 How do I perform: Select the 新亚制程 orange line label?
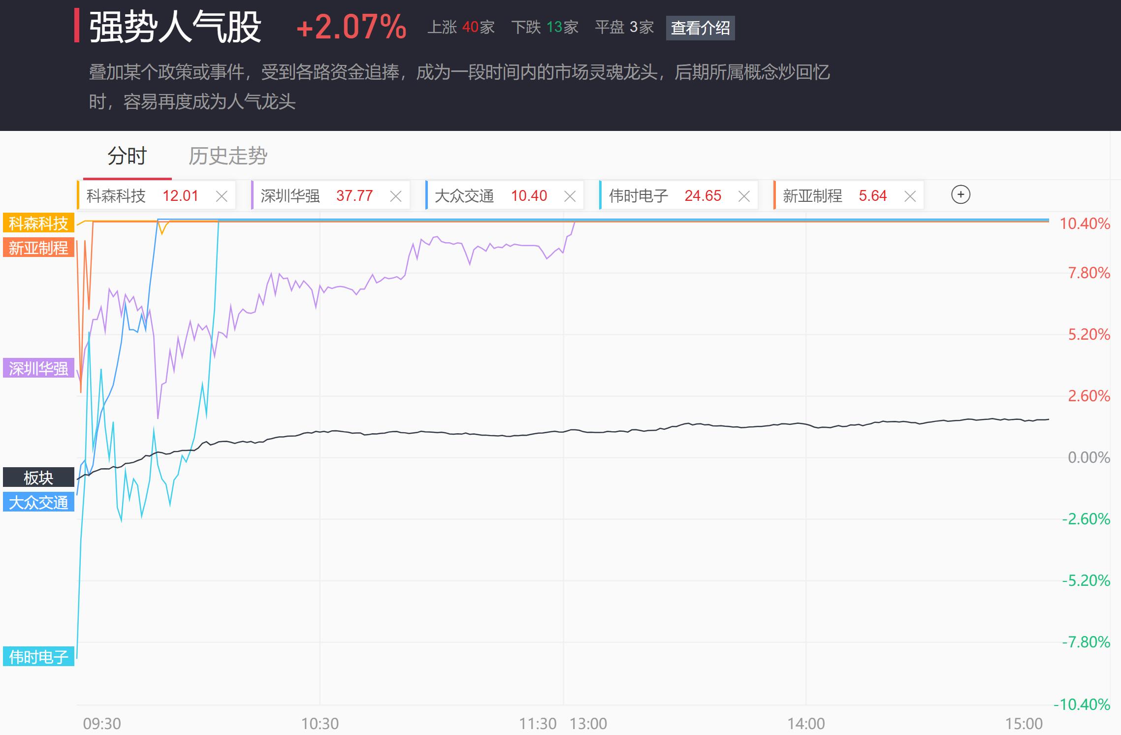38,247
